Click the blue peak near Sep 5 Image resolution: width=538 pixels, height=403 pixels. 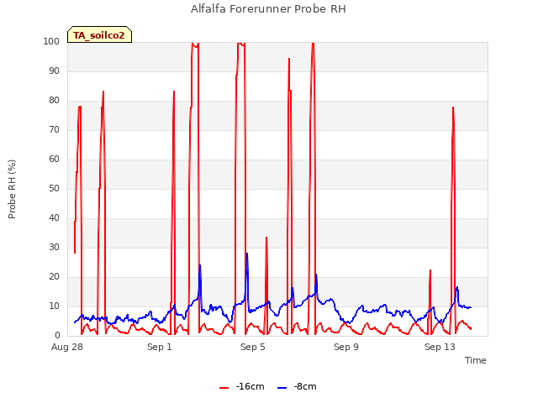pyautogui.click(x=247, y=254)
